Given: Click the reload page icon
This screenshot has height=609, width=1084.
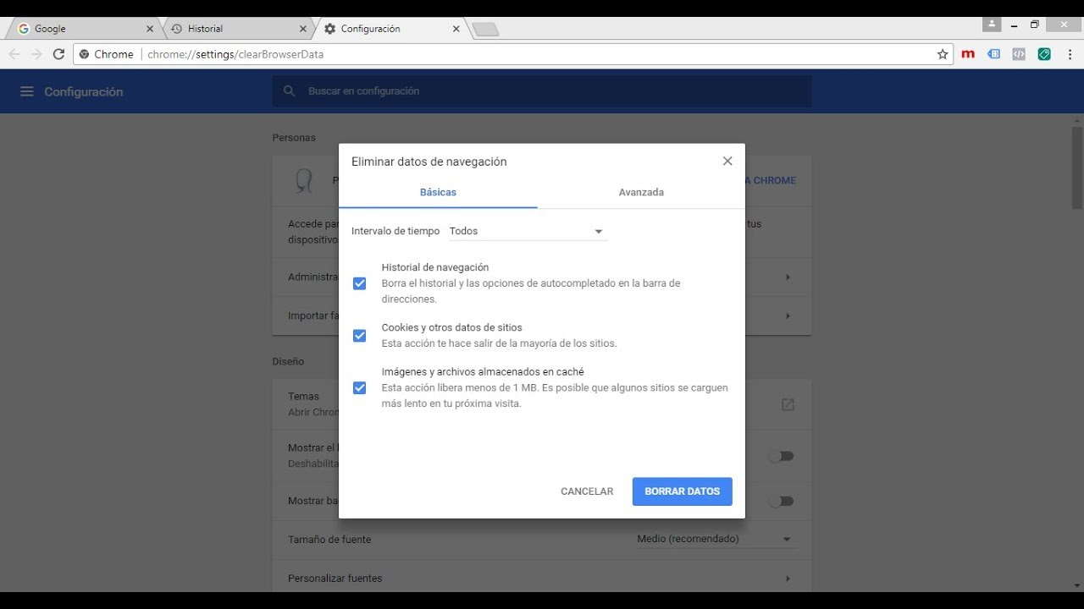Looking at the screenshot, I should pyautogui.click(x=58, y=54).
